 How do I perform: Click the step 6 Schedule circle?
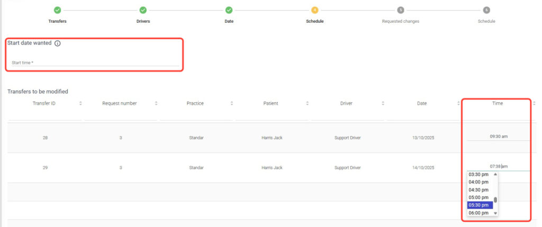pos(486,10)
